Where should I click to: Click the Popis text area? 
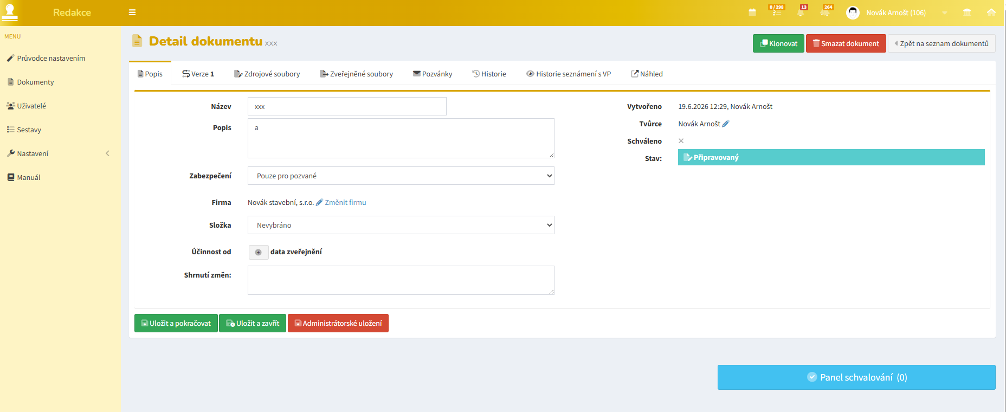pos(401,138)
